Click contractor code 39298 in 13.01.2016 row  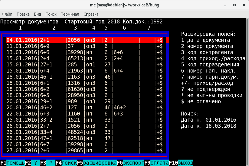[75, 52]
